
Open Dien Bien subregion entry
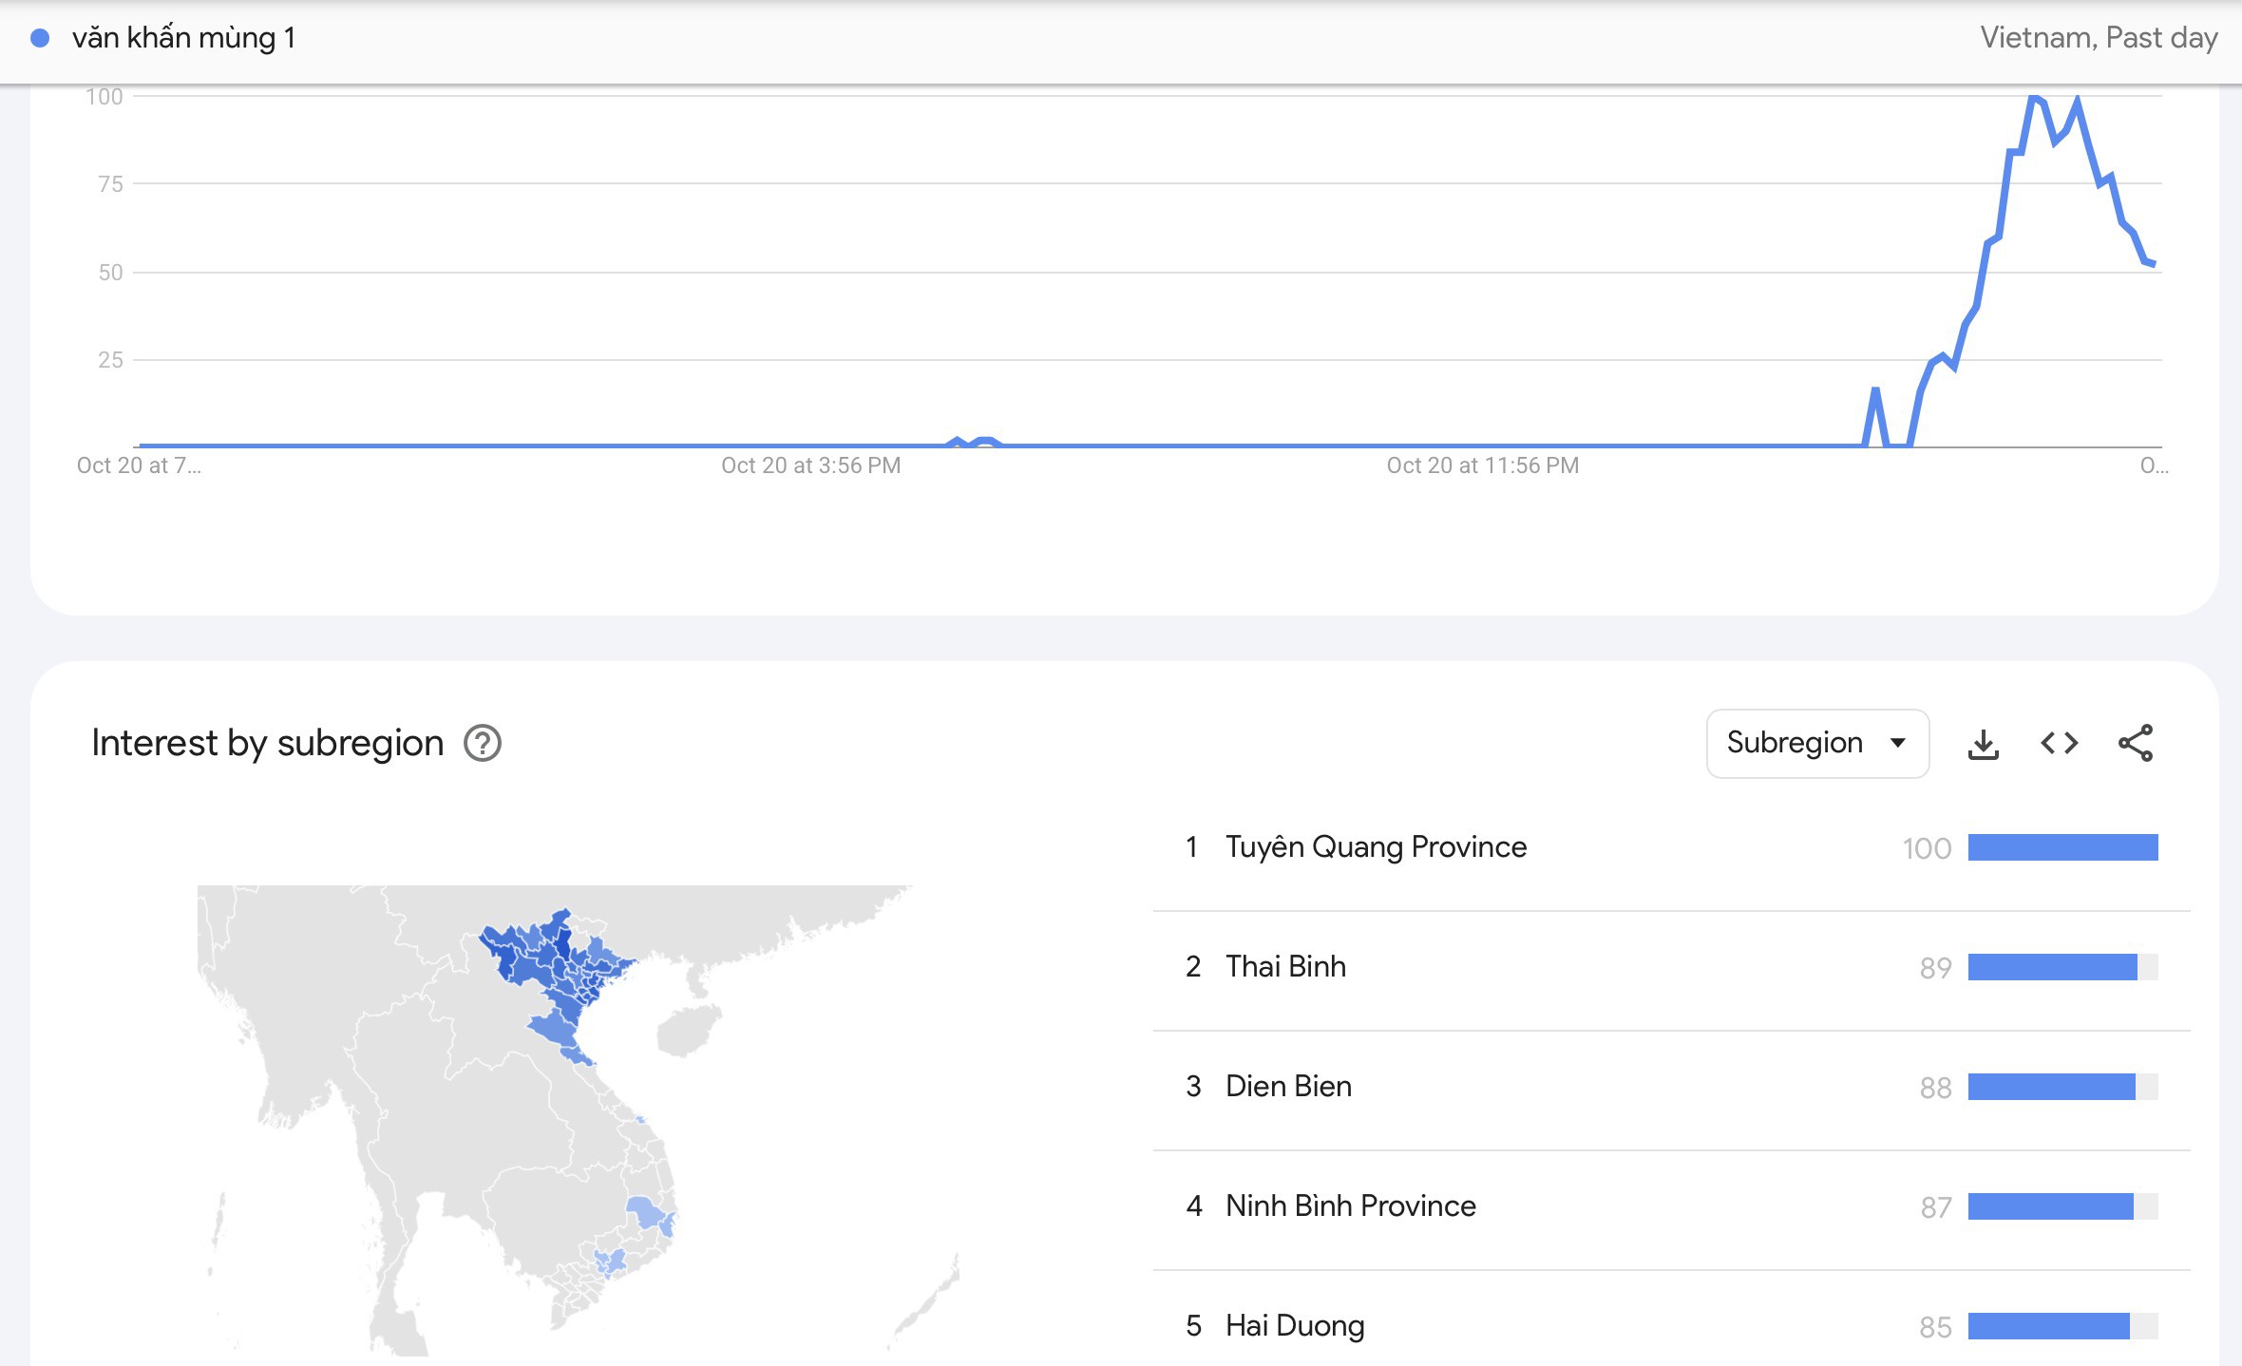pyautogui.click(x=1287, y=1087)
